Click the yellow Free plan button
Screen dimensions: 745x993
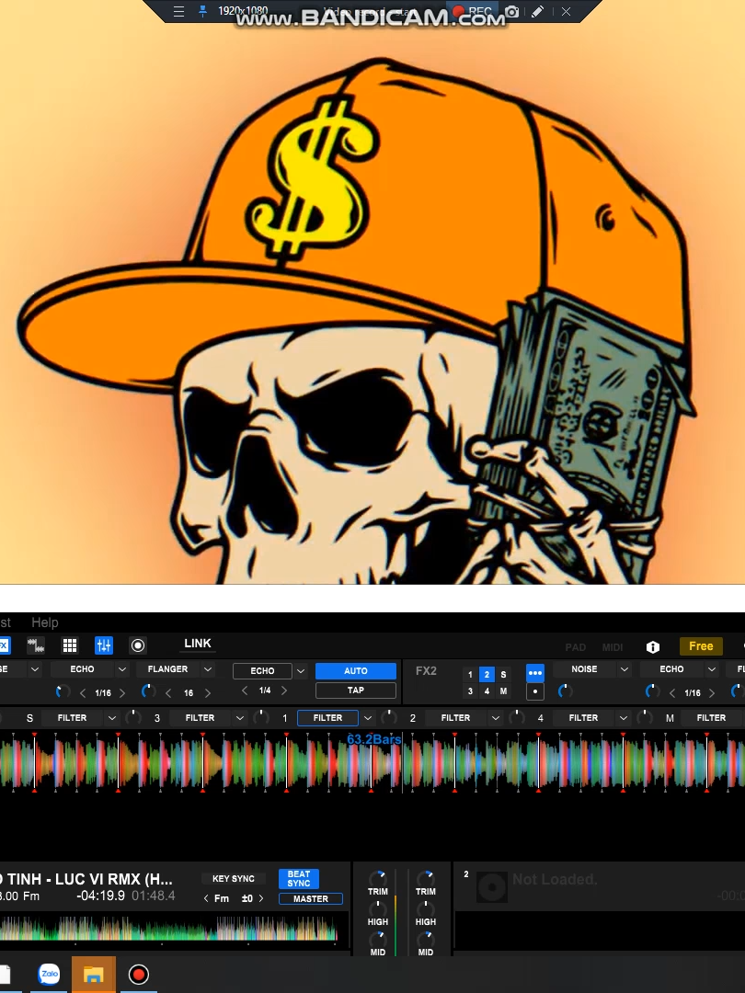tap(701, 646)
